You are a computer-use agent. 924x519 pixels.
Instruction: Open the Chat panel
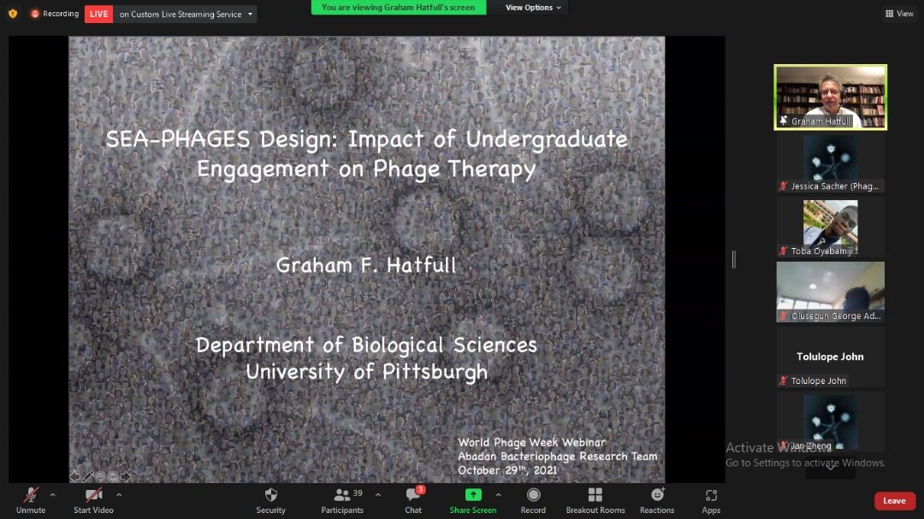pos(413,501)
